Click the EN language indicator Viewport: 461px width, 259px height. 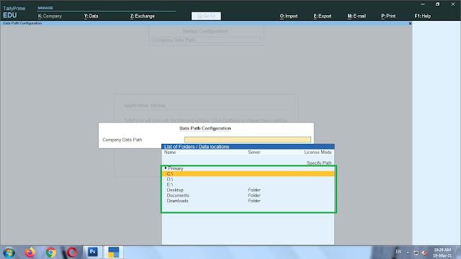tap(398, 252)
